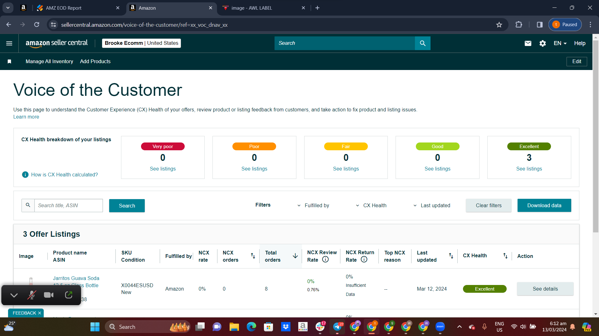The height and width of the screenshot is (336, 599).
Task: Click How is CX Health calculated link
Action: 64,175
